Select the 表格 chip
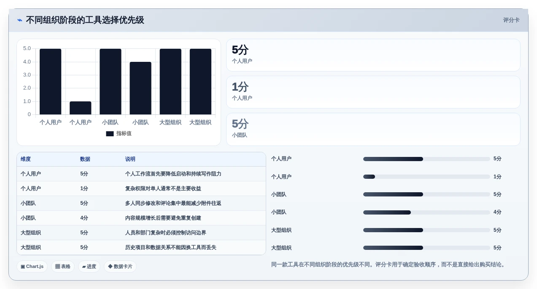The height and width of the screenshot is (289, 537). (x=63, y=266)
